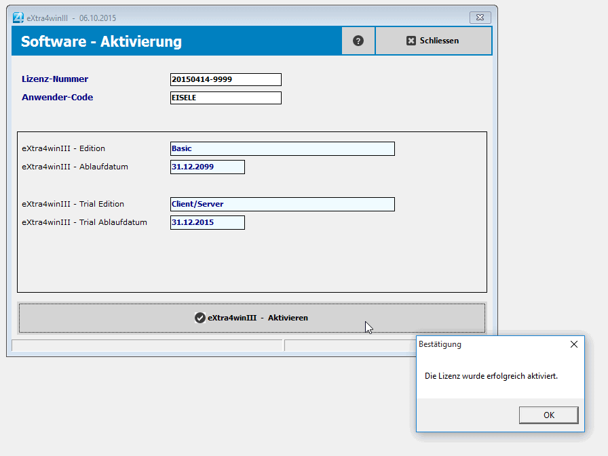Click the eXtra4winIII app icon in title bar
Image resolution: width=608 pixels, height=456 pixels.
coord(19,18)
